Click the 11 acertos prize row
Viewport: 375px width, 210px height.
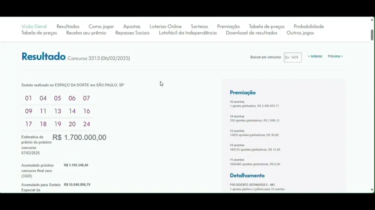tap(255, 162)
